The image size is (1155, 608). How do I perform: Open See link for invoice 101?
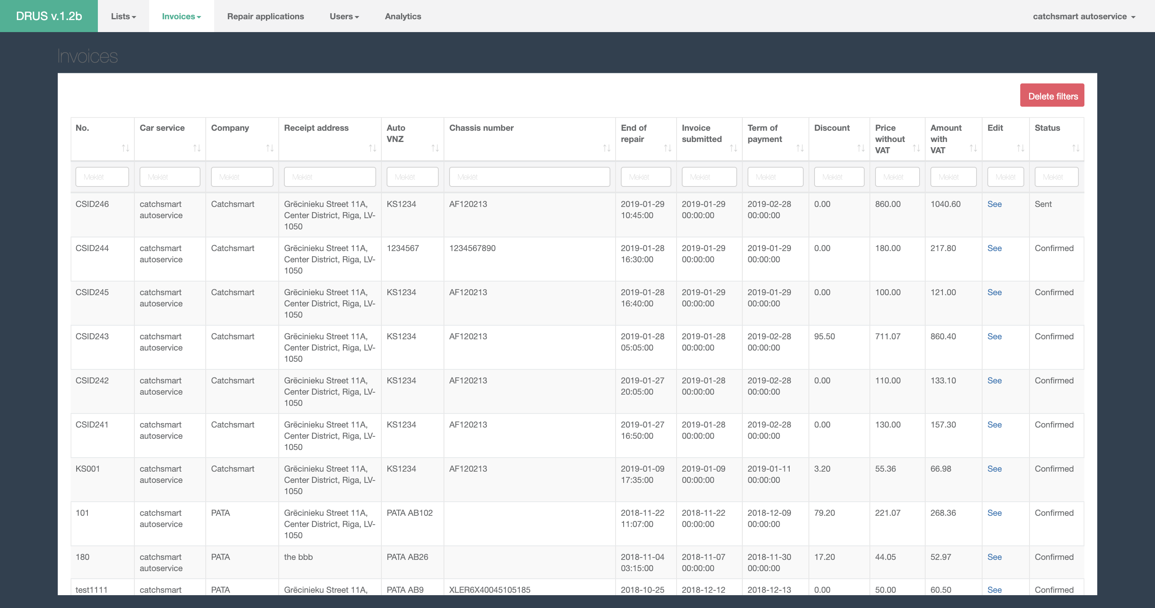click(995, 513)
